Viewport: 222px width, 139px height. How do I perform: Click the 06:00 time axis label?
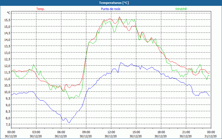point(61,132)
